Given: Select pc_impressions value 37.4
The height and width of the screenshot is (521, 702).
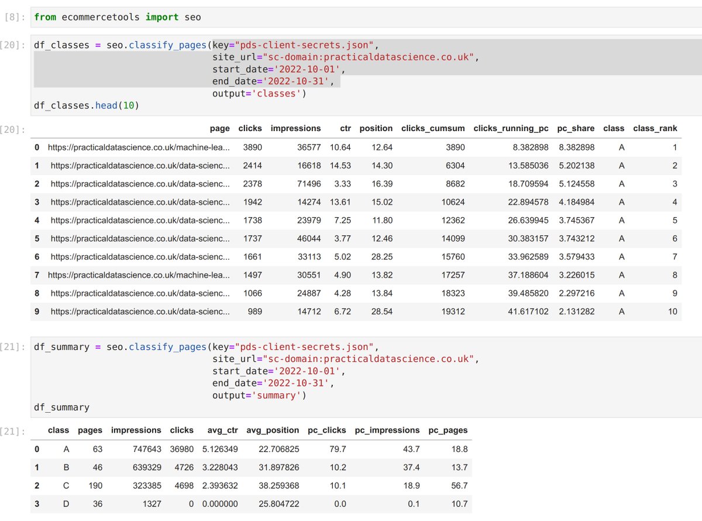Looking at the screenshot, I should pyautogui.click(x=412, y=467).
